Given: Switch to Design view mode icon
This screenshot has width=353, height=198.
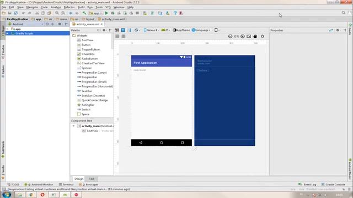Looking at the screenshot, I should tap(117, 30).
